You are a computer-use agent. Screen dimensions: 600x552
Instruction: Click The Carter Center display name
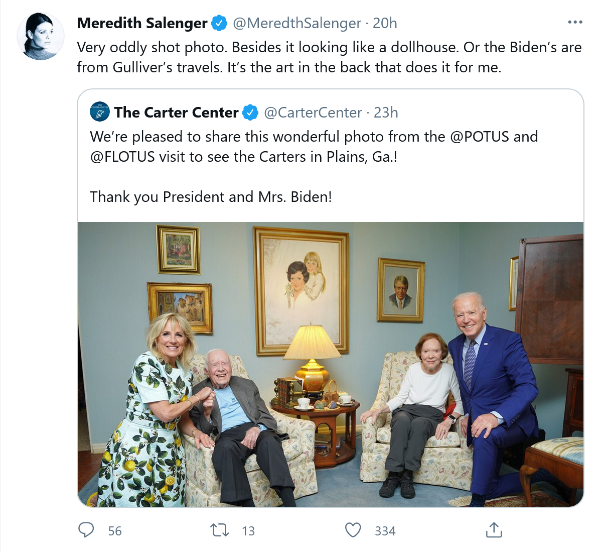(177, 113)
